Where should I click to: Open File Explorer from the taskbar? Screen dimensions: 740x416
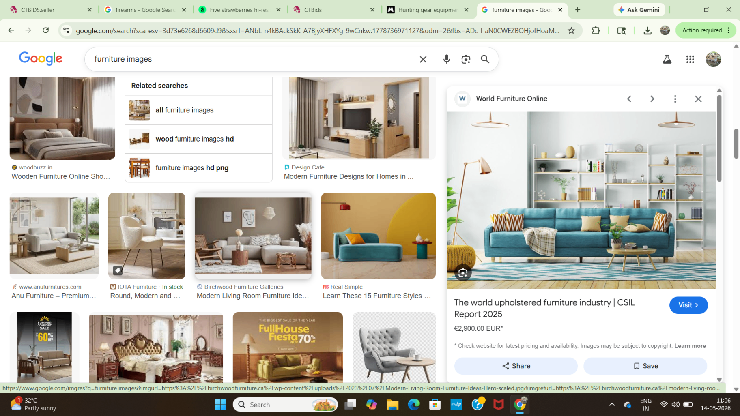(392, 404)
